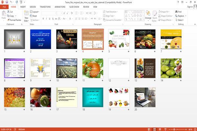
Task: Open the Section dropdown
Action: tap(35, 20)
